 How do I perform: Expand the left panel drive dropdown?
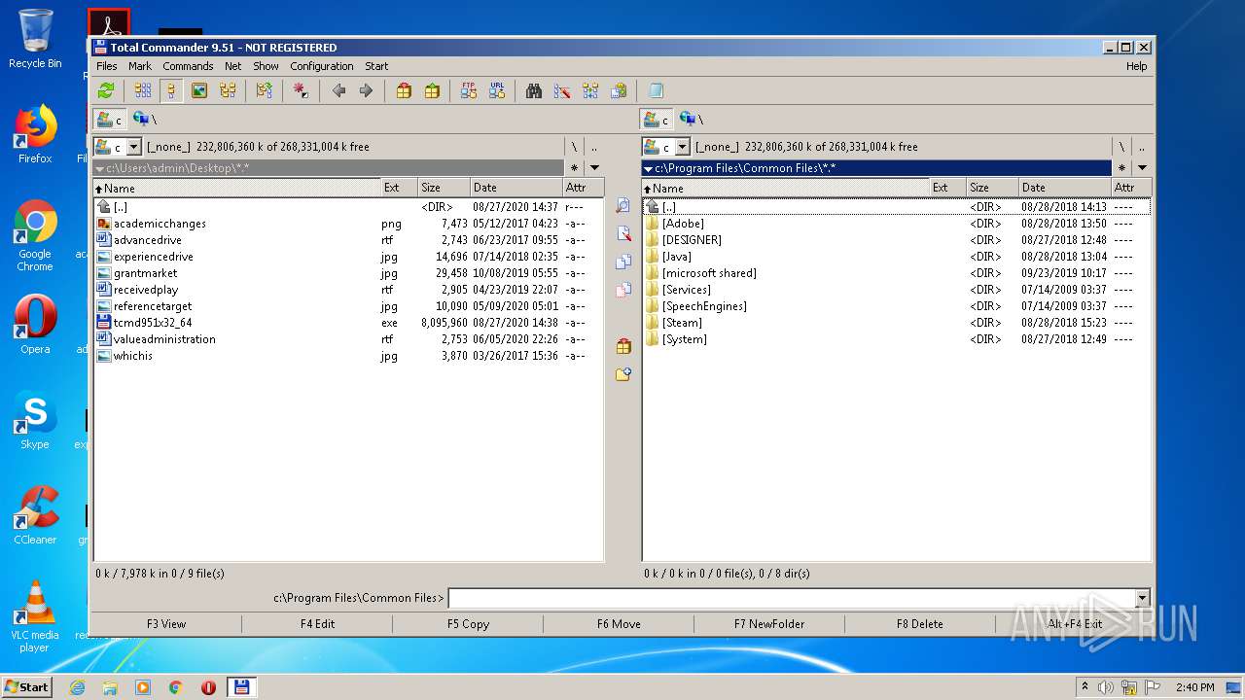coord(134,147)
